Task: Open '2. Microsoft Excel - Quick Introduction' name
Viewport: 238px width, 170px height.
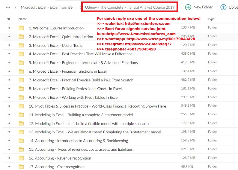Action: pos(61,37)
